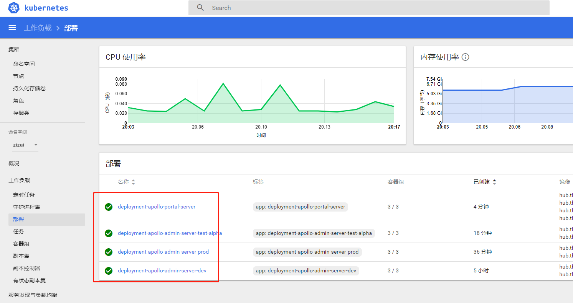Click 5 小时 created time cell

coord(481,270)
